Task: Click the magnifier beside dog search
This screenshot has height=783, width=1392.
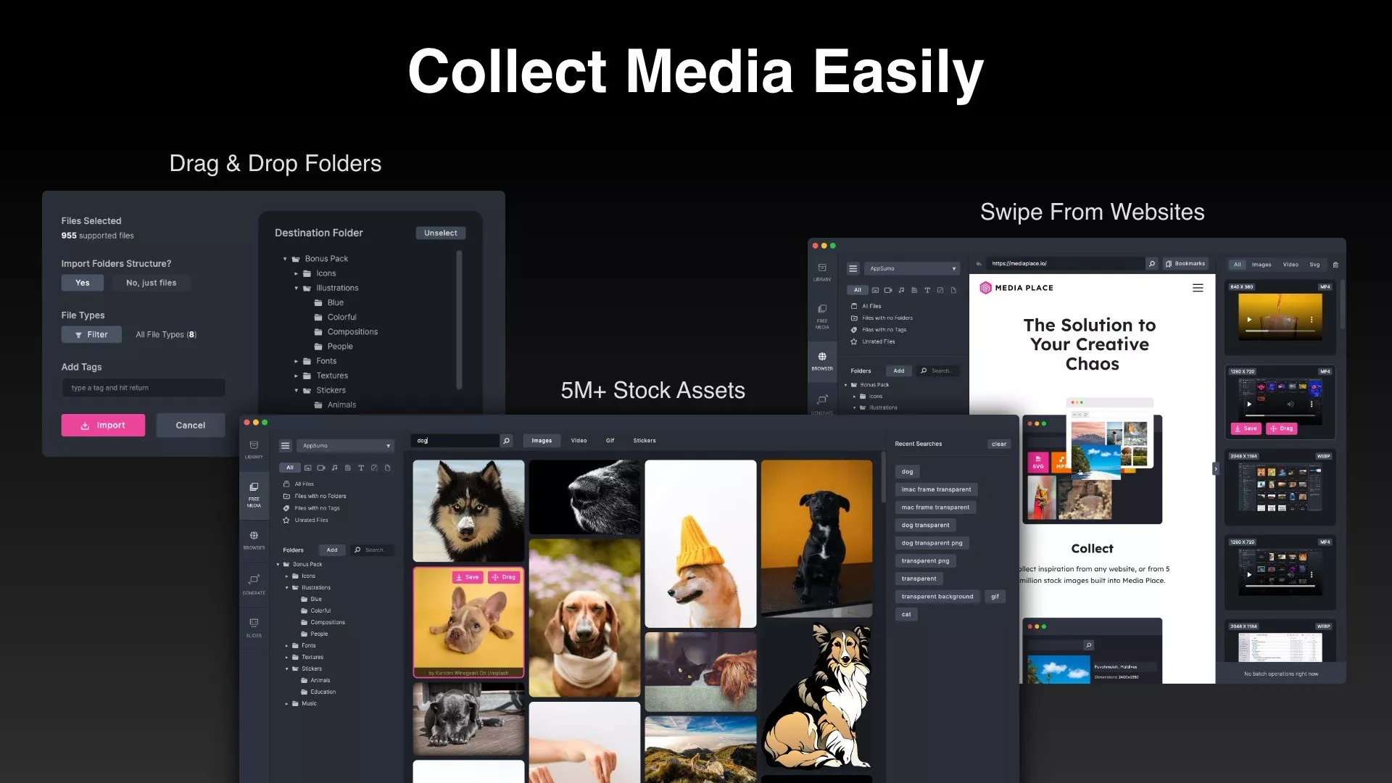Action: pos(506,441)
